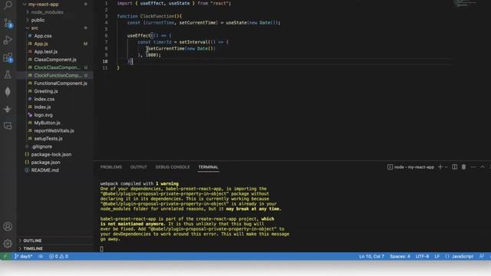Open ClockClassComponent file

(x=57, y=67)
